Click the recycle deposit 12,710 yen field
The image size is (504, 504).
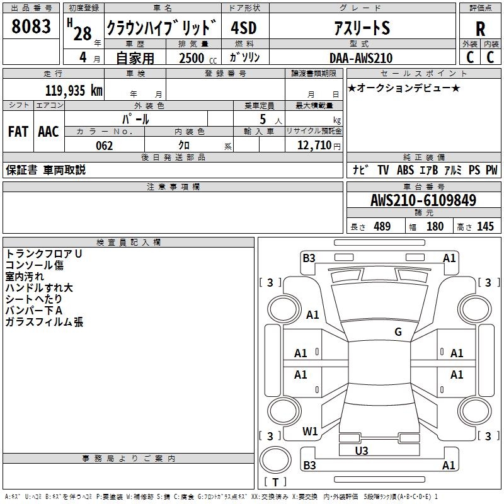coord(314,145)
